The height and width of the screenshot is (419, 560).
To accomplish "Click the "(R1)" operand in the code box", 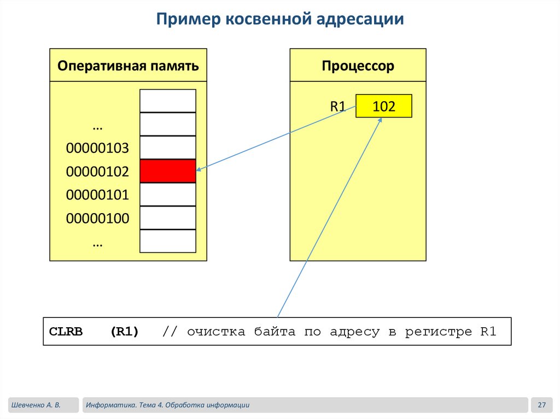I will 124,332.
